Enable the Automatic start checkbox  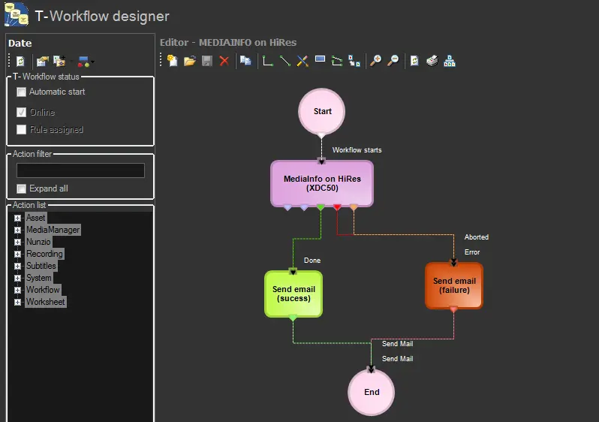tap(22, 92)
